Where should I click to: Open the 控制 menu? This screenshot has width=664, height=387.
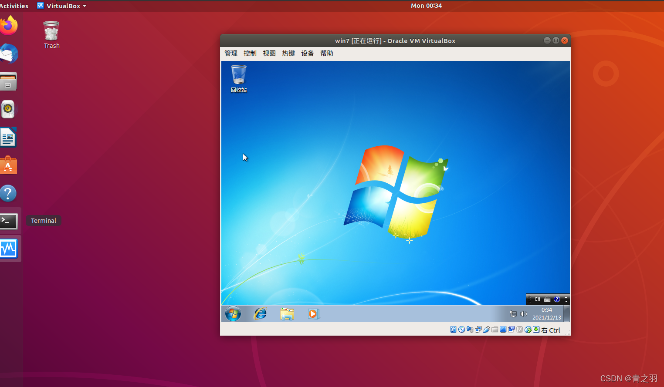pyautogui.click(x=250, y=53)
